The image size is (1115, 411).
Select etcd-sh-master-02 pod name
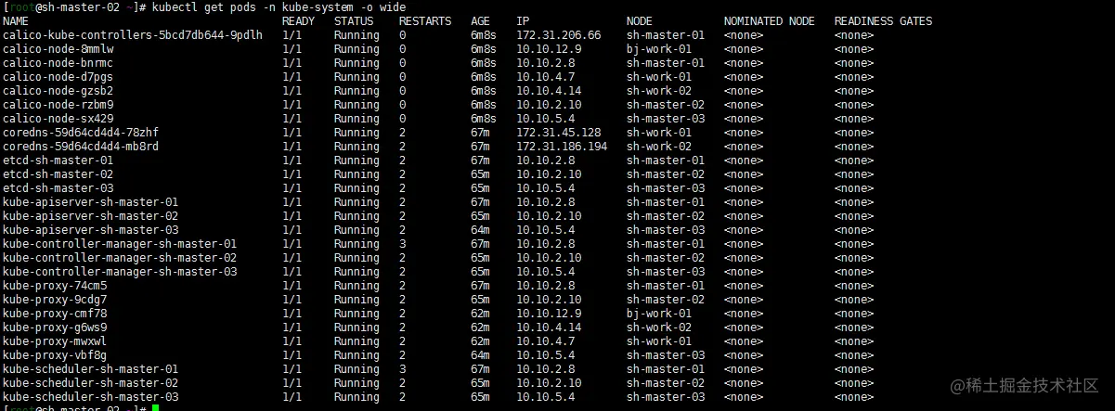(58, 174)
